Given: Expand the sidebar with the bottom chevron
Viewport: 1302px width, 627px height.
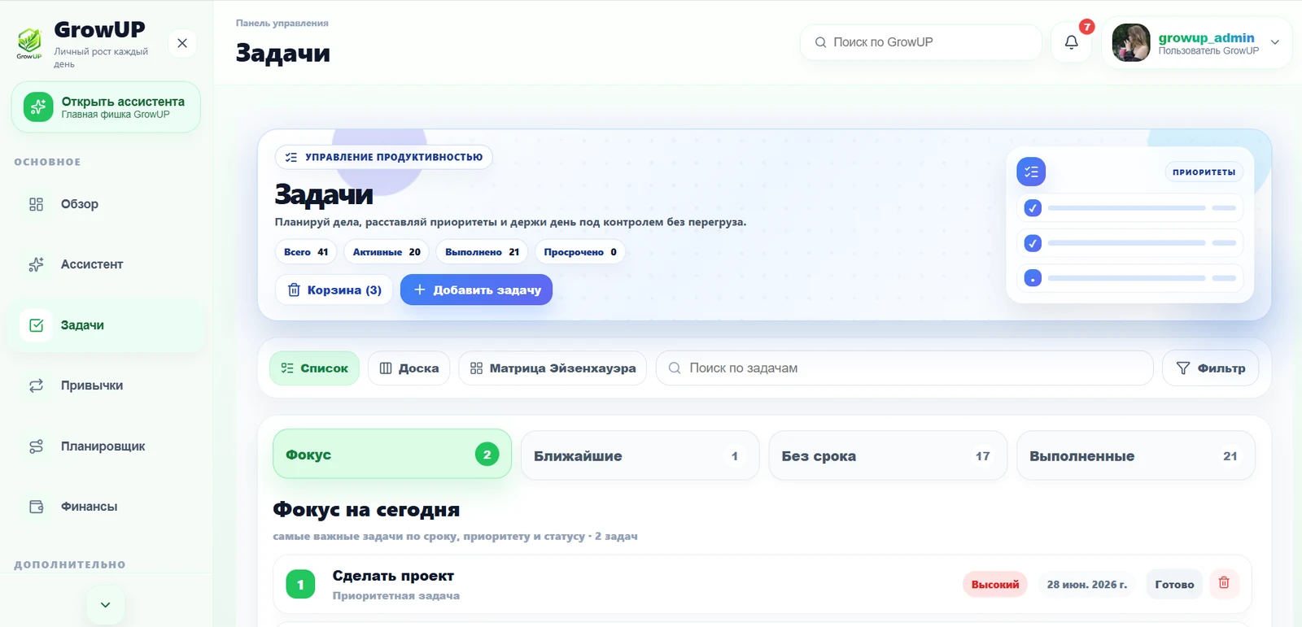Looking at the screenshot, I should click(106, 605).
